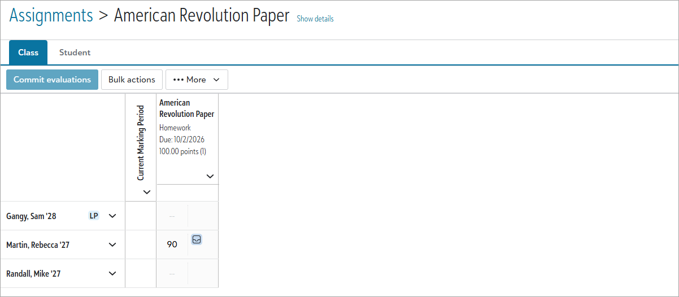Go back to Assignments breadcrumb link

(x=51, y=15)
